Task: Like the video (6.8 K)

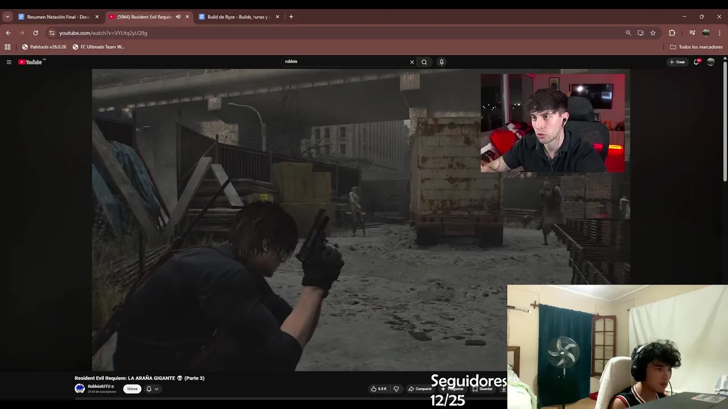Action: (x=379, y=389)
